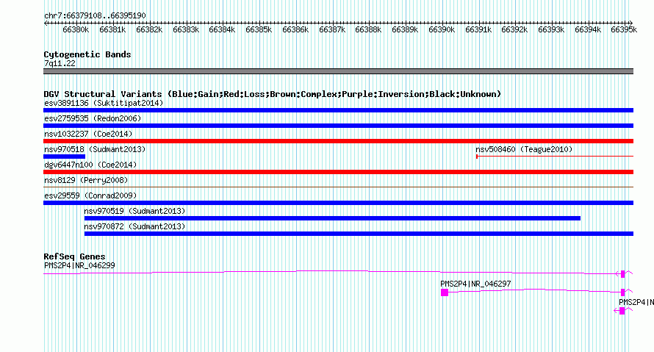Click the Cytogenetic Bands track title

87,54
